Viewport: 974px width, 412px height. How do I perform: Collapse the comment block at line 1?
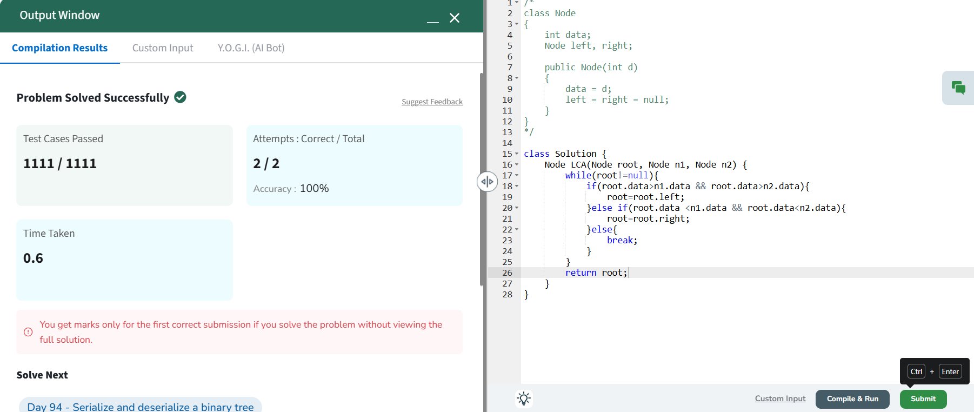coord(517,3)
